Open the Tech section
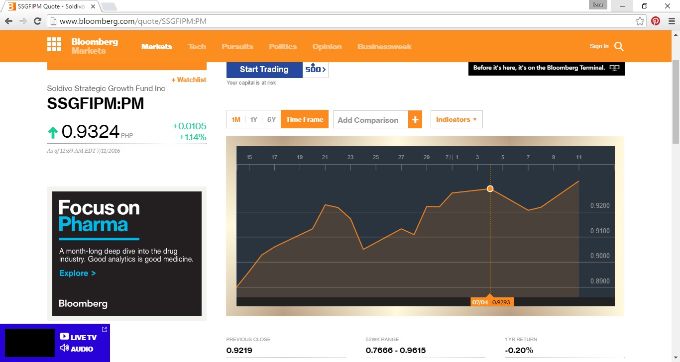This screenshot has width=680, height=362. point(197,46)
